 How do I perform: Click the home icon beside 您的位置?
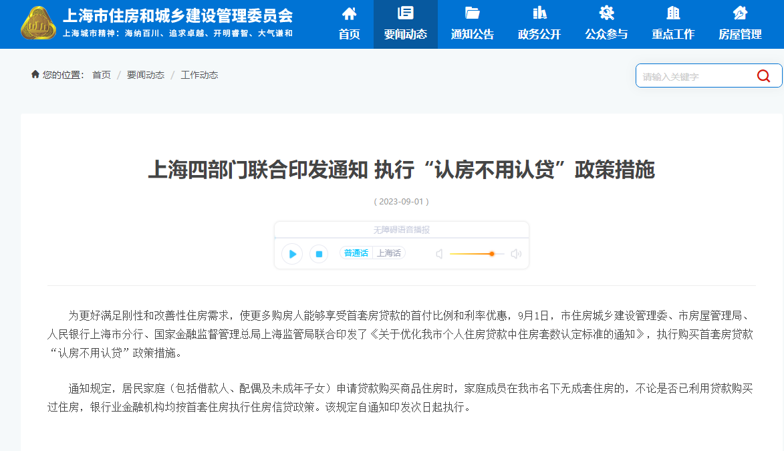click(x=35, y=75)
